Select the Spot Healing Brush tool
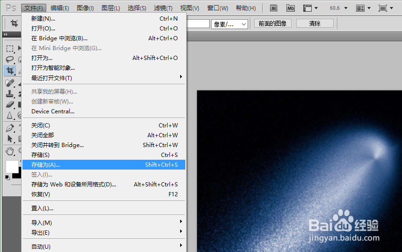Screen dimensions: 402x252 [10, 83]
